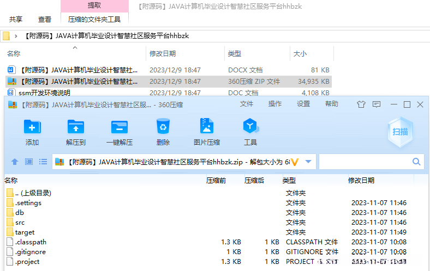
Task: Sort by 压缩后 column in 360压缩
Action: [x=254, y=181]
